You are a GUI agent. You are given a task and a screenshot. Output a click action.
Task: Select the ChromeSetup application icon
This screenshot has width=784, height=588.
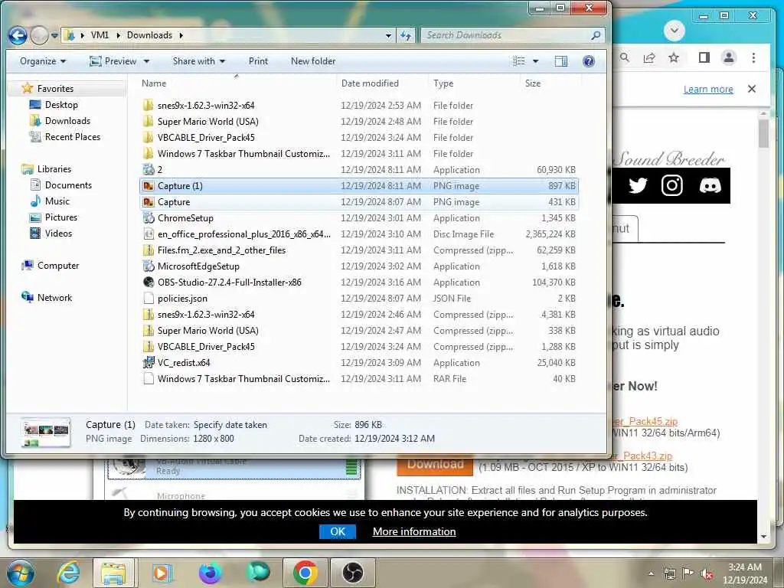pyautogui.click(x=148, y=218)
